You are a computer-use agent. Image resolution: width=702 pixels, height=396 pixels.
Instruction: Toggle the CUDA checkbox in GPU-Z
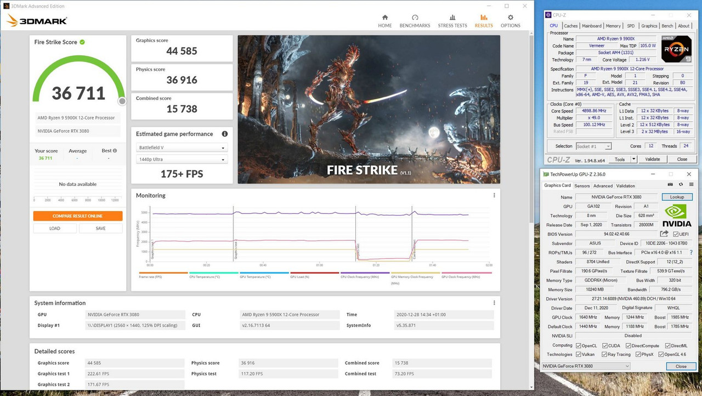[x=604, y=346]
